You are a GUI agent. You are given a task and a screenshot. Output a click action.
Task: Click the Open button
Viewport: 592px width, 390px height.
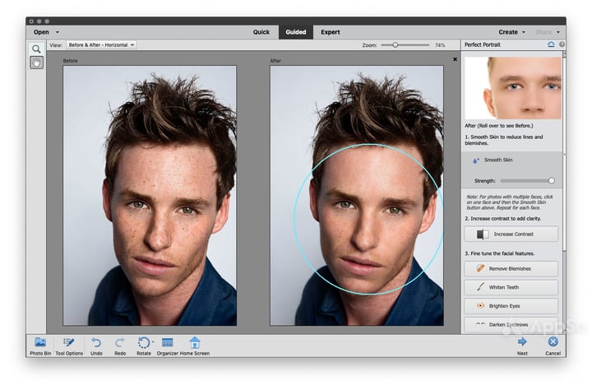pos(41,32)
